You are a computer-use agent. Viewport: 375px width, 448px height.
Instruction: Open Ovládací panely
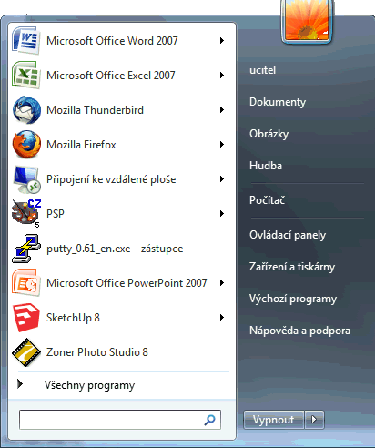[x=288, y=235]
